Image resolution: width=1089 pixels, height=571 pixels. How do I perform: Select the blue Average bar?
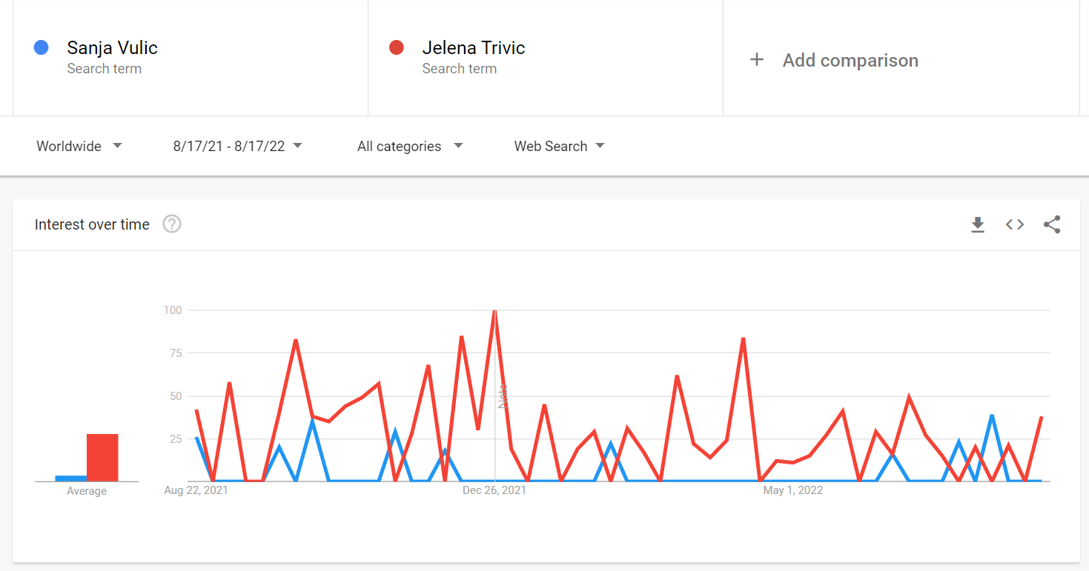pos(71,478)
